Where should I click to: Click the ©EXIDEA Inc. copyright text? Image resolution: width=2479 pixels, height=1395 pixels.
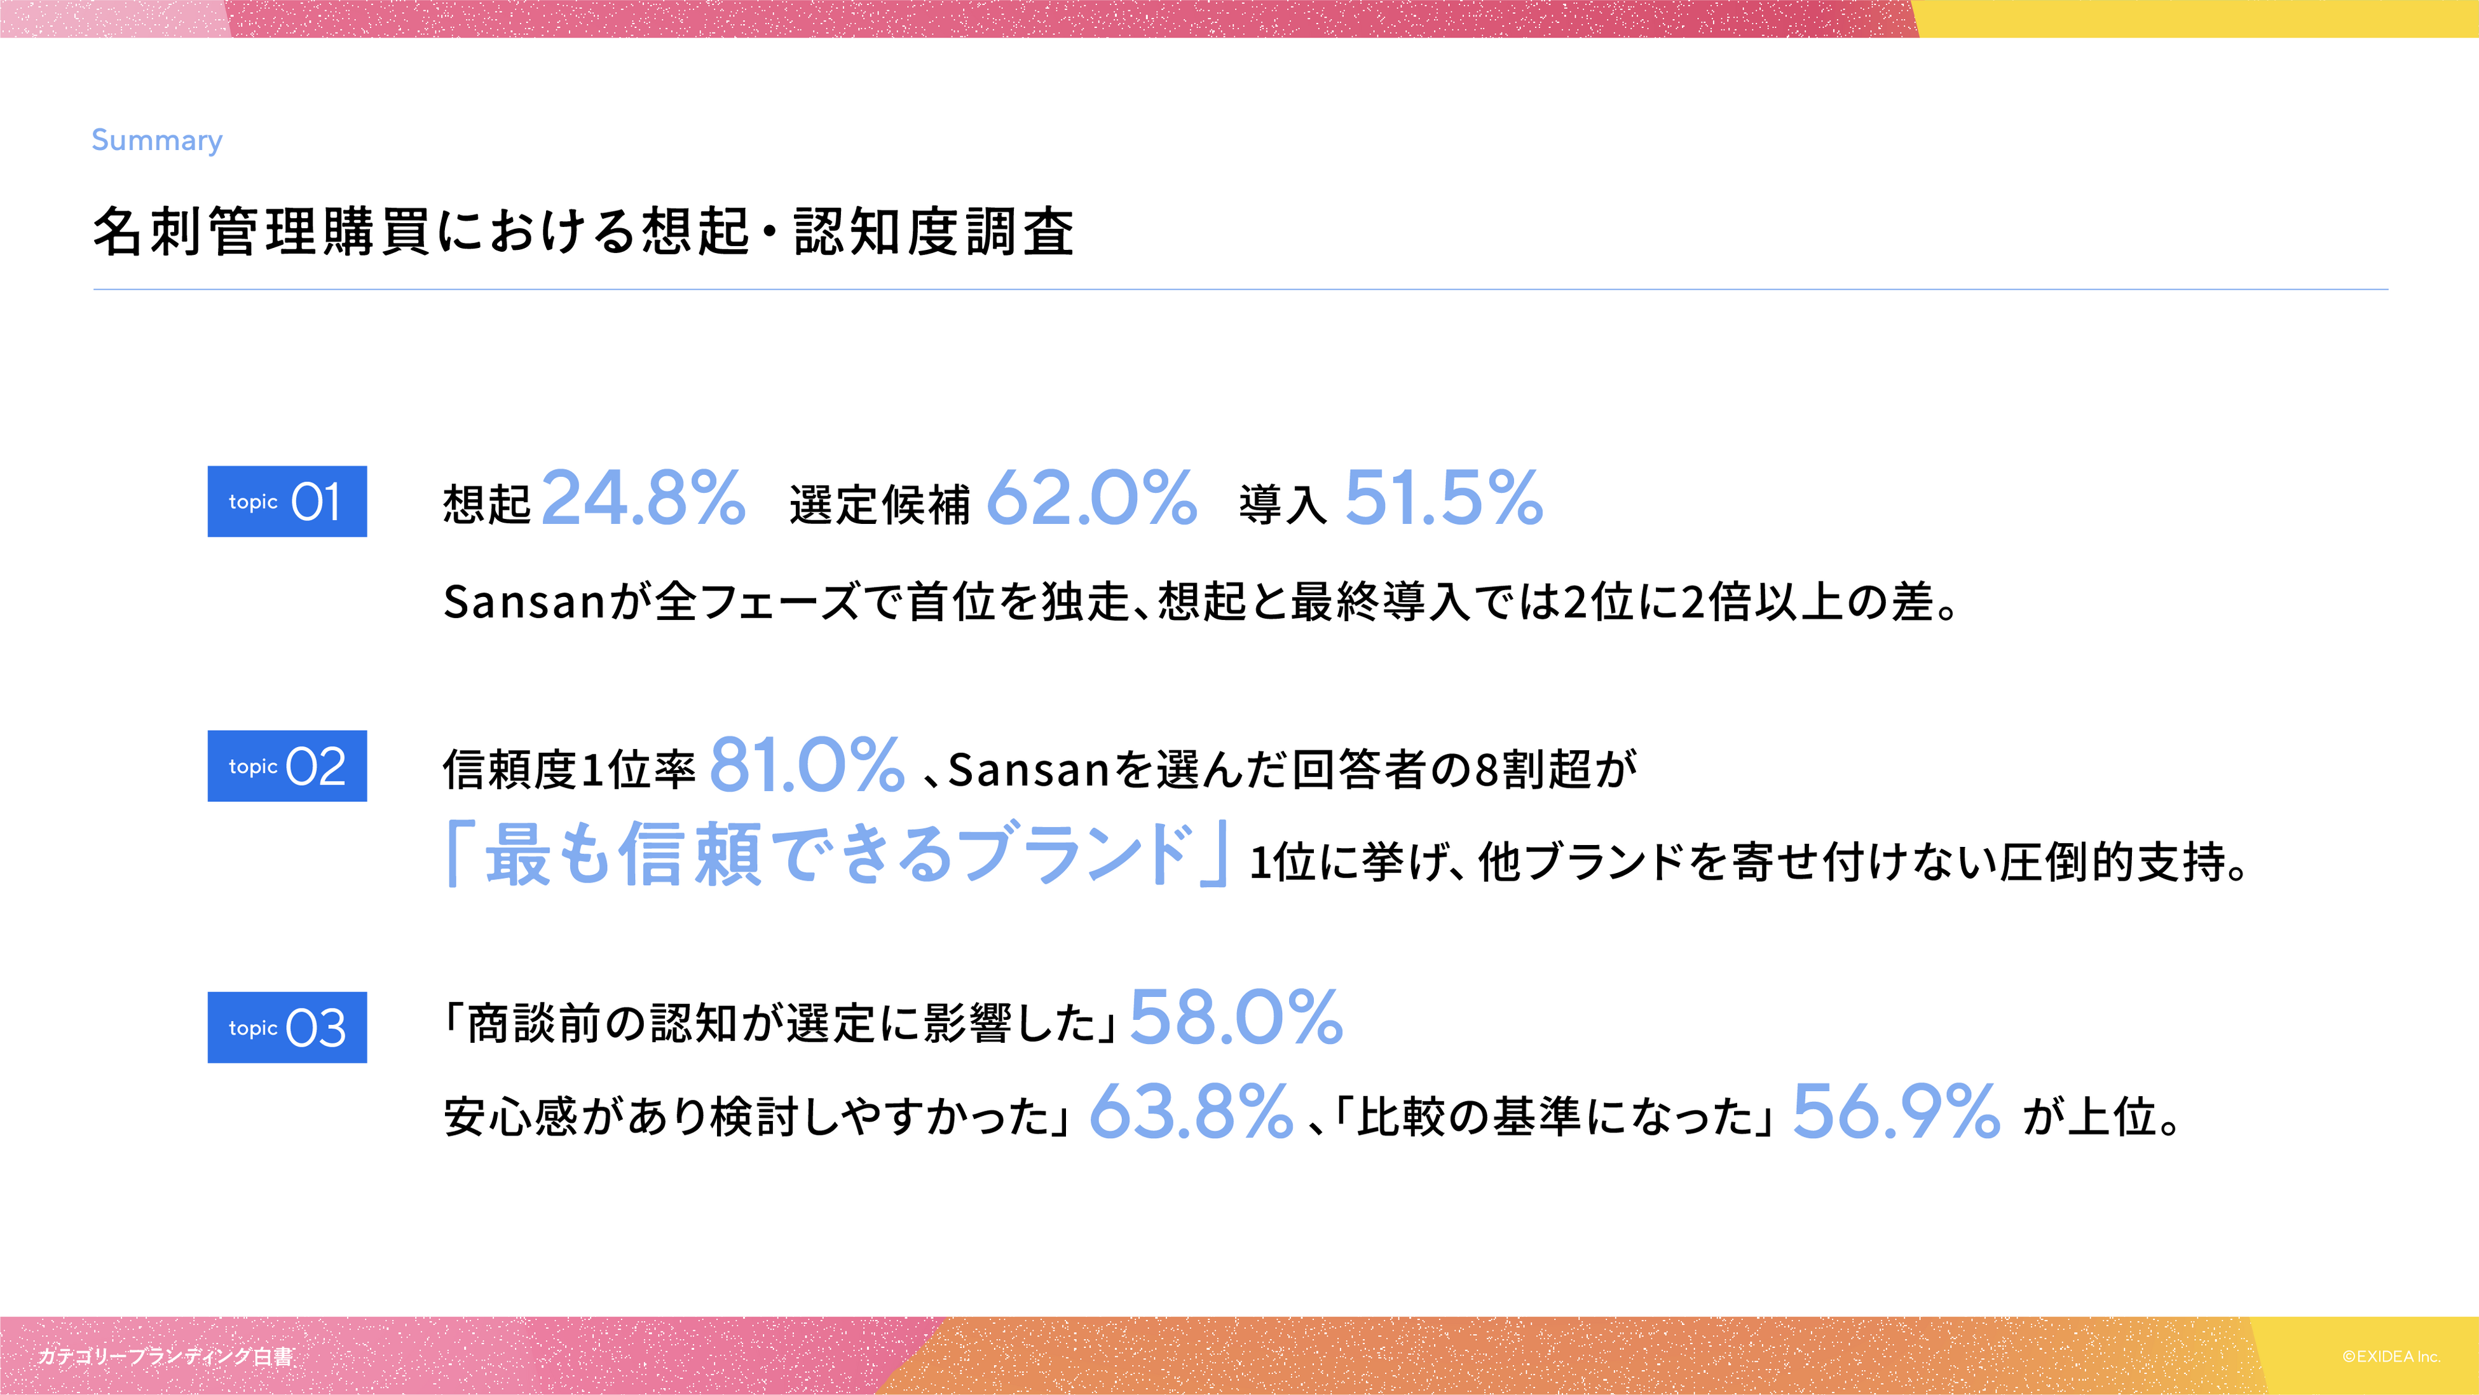coord(2391,1356)
